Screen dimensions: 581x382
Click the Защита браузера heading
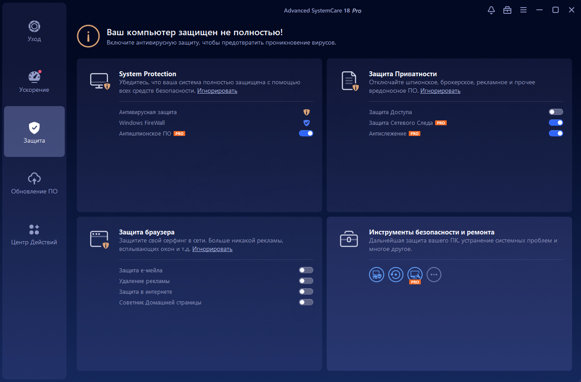click(147, 232)
